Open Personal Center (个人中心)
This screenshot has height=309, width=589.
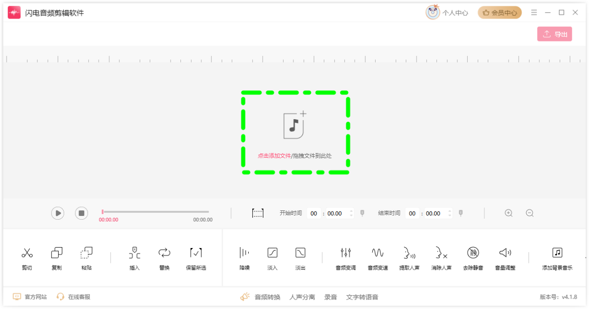(455, 13)
